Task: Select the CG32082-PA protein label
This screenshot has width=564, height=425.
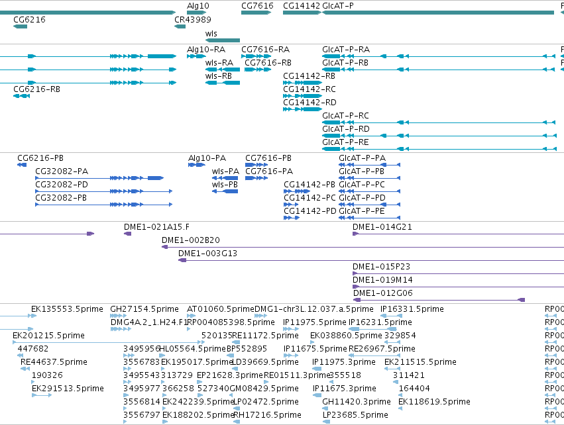Action: click(62, 171)
